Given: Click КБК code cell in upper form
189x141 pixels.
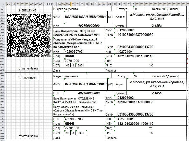Looking at the screenshot, I should point(135,56).
